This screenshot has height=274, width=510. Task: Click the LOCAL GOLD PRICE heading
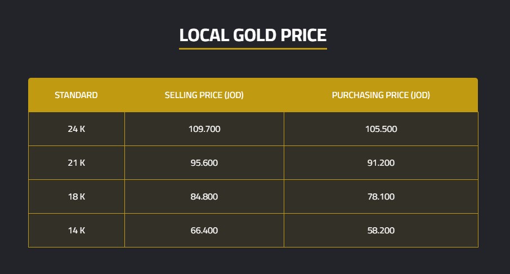(253, 35)
